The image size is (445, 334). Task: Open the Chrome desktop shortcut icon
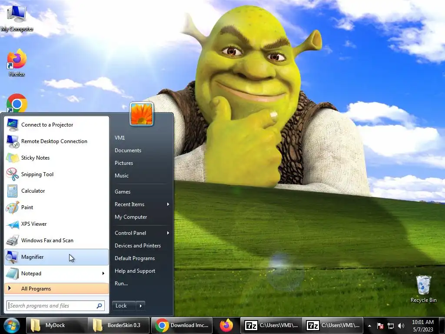point(17,104)
